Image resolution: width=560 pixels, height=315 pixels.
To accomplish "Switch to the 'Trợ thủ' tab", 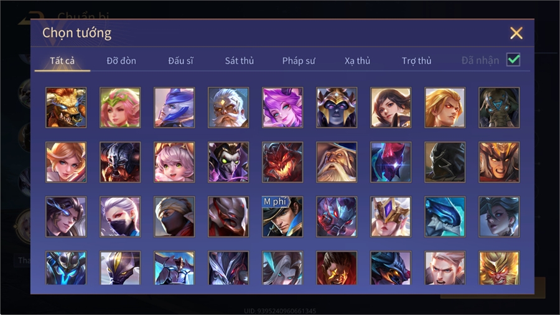I will [416, 61].
